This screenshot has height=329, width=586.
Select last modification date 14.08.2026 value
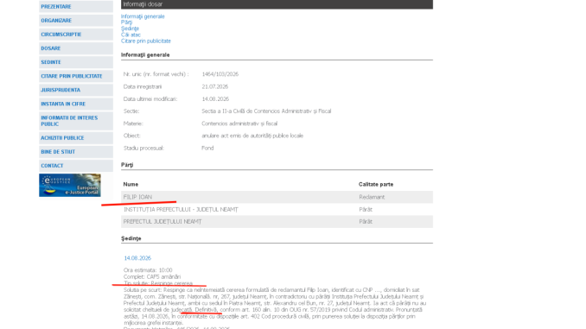[215, 99]
